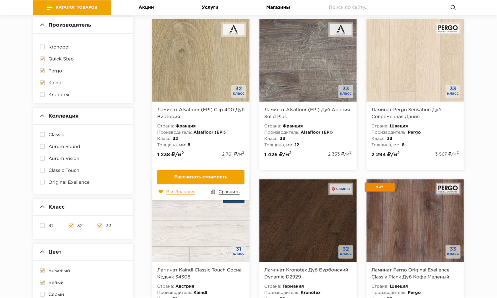The height and width of the screenshot is (298, 497).
Task: Click the ХИТ badge on Pergo product
Action: pyautogui.click(x=379, y=187)
